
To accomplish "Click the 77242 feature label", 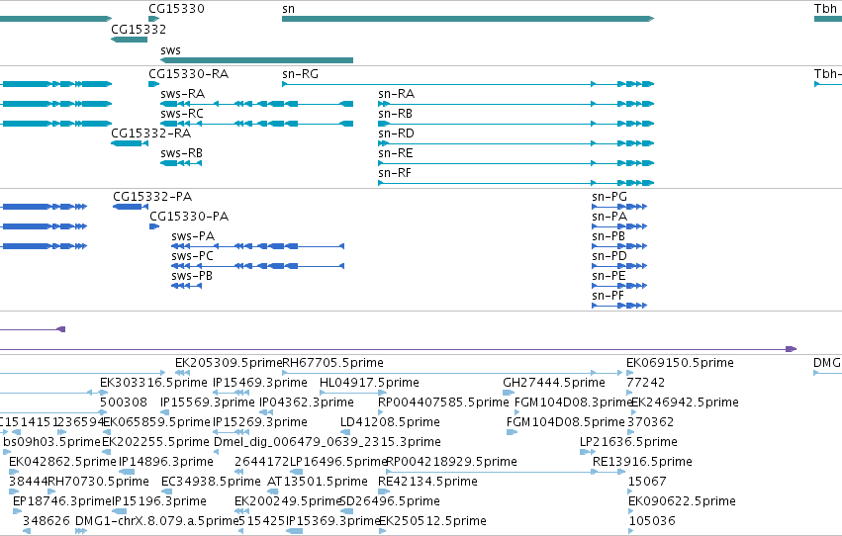I will point(645,383).
